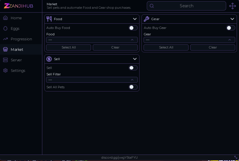Open the Sell Filter dropdown
239x161 pixels.
92,80
